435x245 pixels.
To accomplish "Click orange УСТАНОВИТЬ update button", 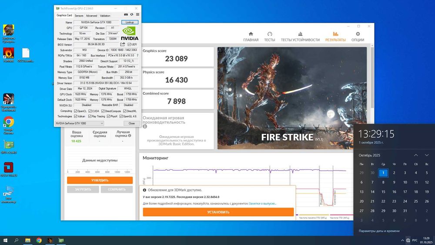I will point(218,212).
